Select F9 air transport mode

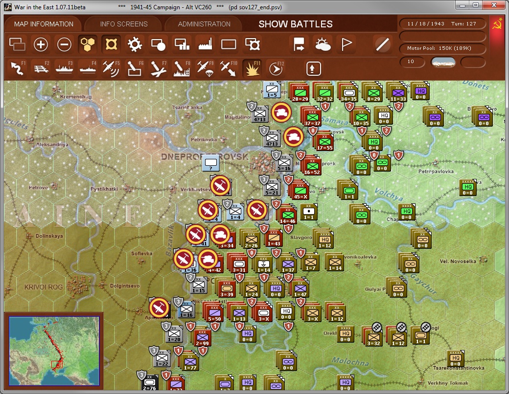205,68
